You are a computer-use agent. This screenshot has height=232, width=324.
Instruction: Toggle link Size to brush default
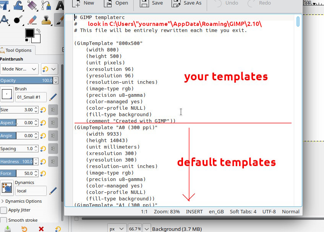[x=53, y=110]
